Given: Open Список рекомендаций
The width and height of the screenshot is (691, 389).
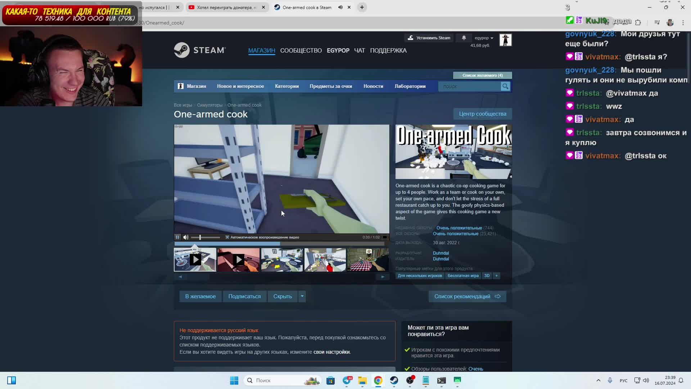Looking at the screenshot, I should coord(467,296).
